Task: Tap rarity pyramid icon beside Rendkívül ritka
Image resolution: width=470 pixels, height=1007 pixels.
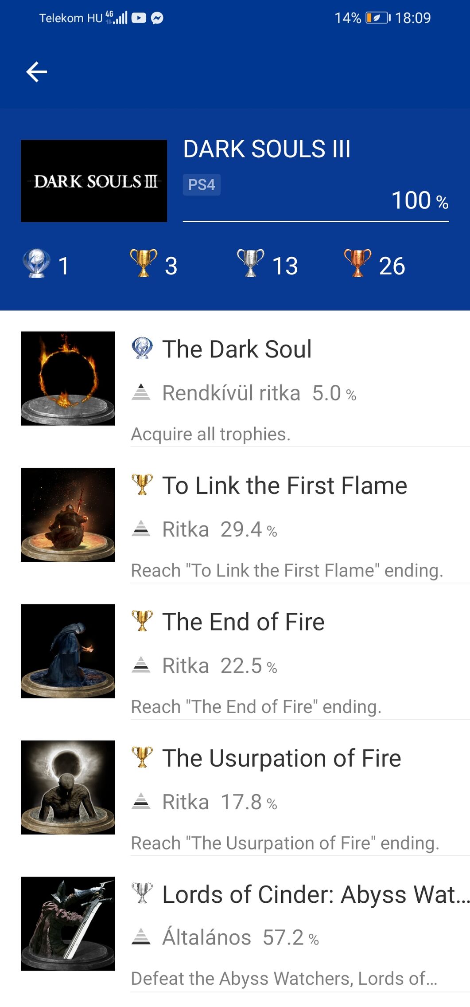Action: point(141,392)
